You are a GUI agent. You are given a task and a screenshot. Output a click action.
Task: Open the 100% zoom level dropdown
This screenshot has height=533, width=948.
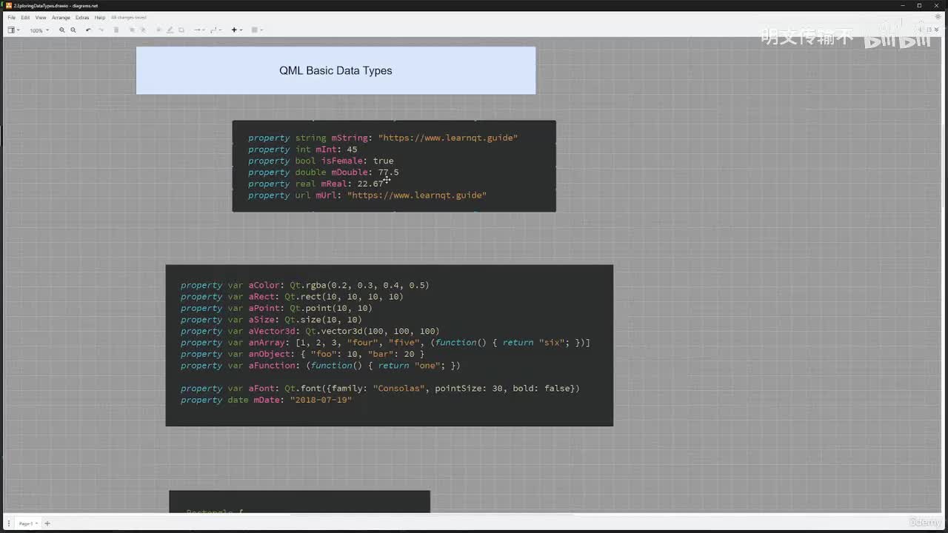tap(39, 30)
